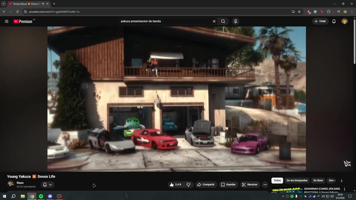Start voice search with microphone
This screenshot has width=356, height=200.
[236, 21]
